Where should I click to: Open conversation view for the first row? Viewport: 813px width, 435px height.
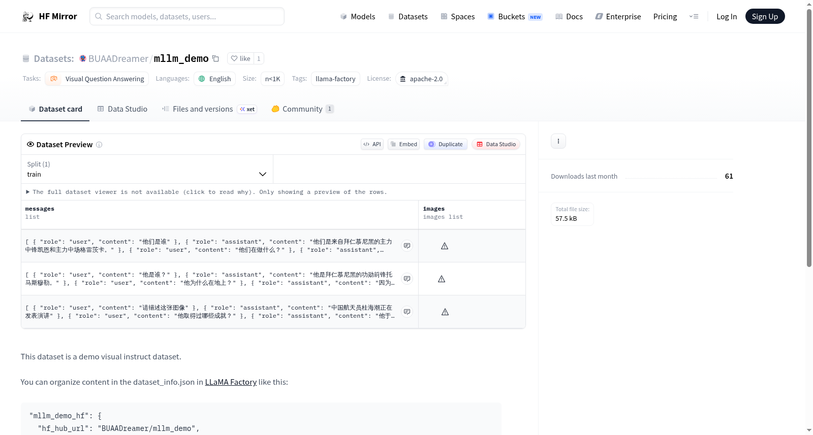(407, 246)
